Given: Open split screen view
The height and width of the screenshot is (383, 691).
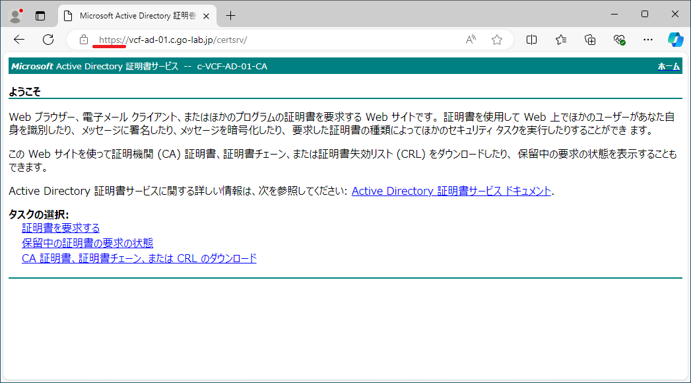Looking at the screenshot, I should pos(531,40).
